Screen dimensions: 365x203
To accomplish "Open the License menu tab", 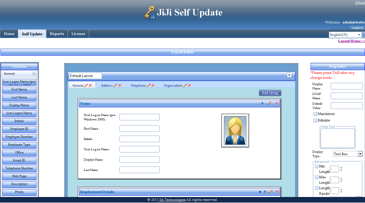I will pyautogui.click(x=78, y=34).
